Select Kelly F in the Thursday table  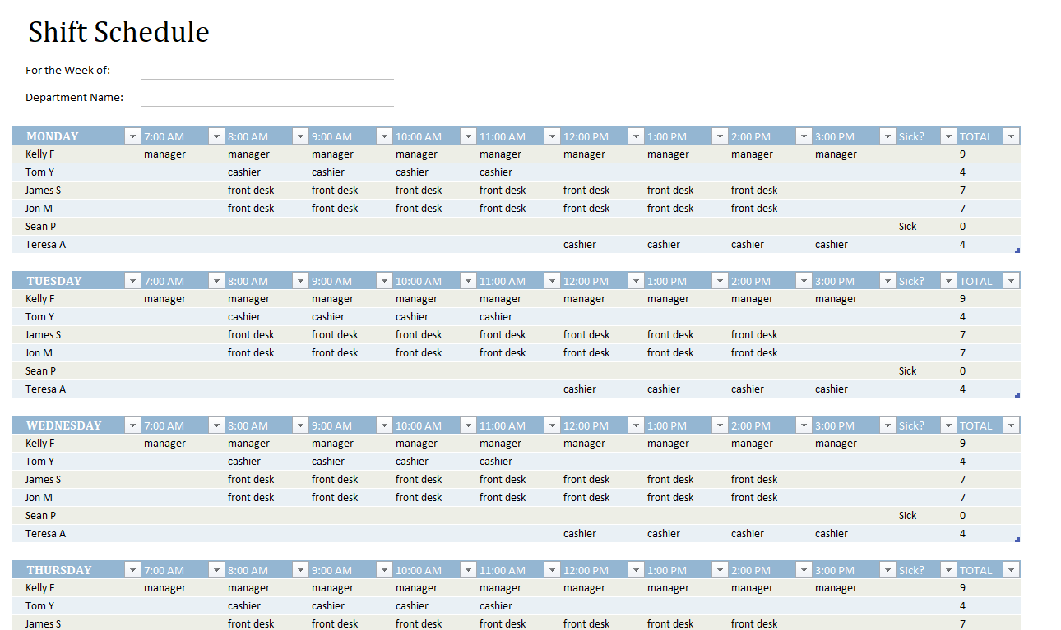tap(40, 588)
